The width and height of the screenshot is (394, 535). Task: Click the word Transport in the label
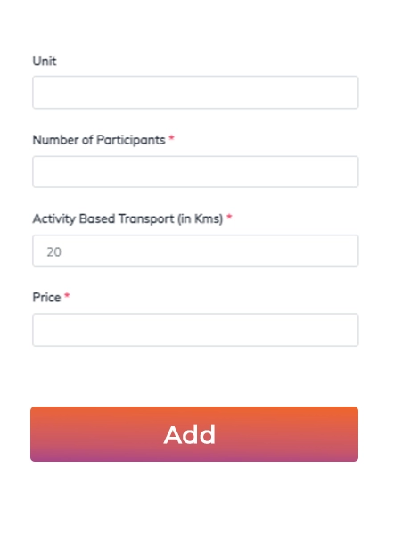coord(146,218)
